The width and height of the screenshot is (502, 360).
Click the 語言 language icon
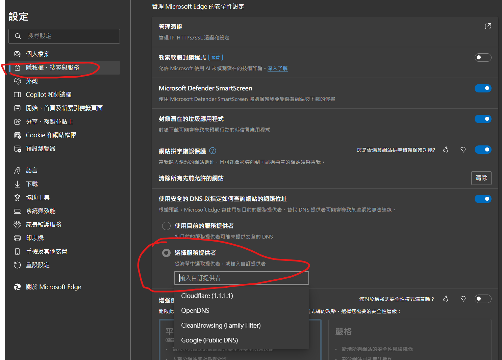click(x=17, y=171)
